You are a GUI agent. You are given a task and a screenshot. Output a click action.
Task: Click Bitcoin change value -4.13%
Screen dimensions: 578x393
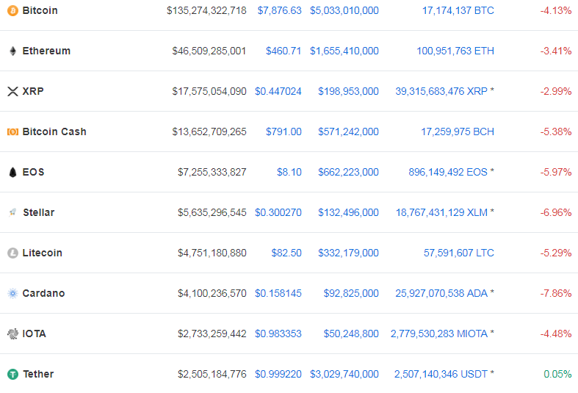[x=556, y=11]
